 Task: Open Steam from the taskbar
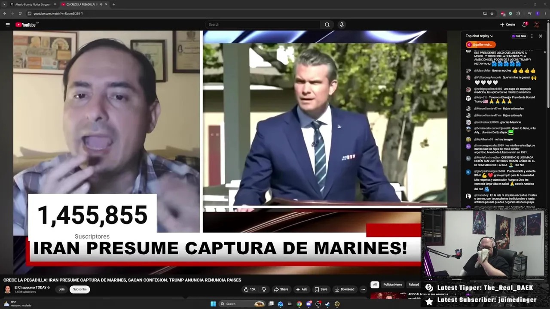327,304
